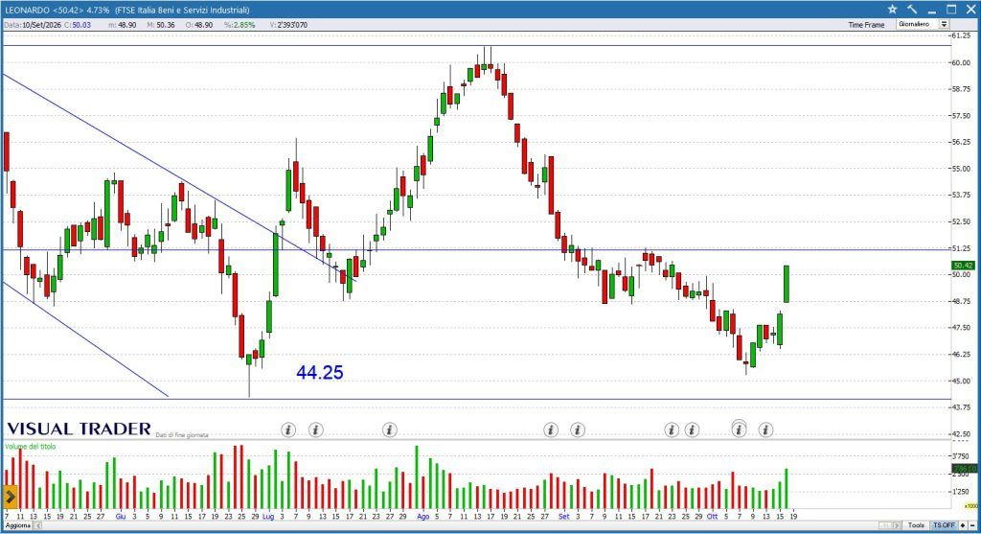Zoom out using the minus button

[972, 525]
